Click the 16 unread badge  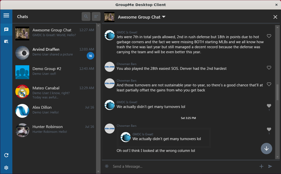[x=90, y=56]
